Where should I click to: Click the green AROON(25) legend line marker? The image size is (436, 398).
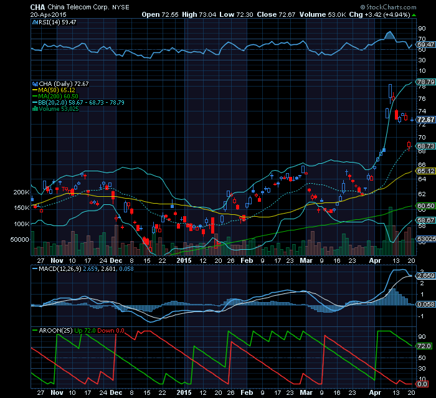[x=35, y=330]
